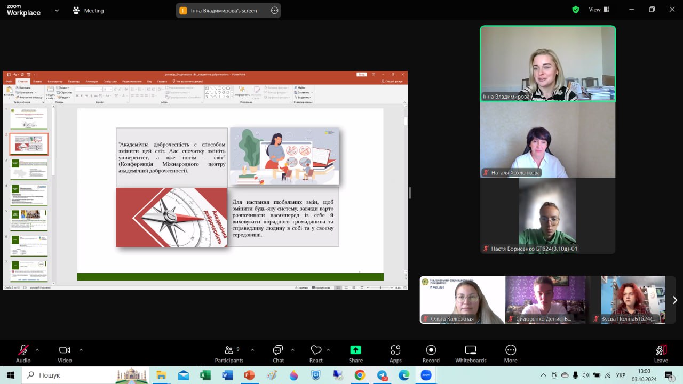Open the Конструктор ribbon tab
Viewport: 683px width, 384px height.
pos(55,82)
